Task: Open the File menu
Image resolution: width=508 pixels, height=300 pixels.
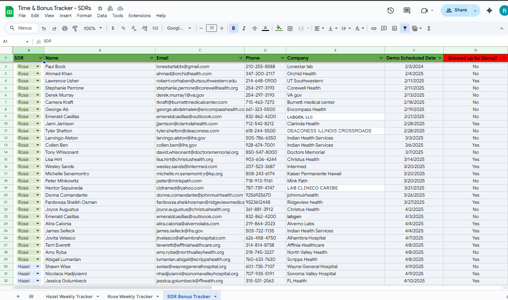Action: 22,16
